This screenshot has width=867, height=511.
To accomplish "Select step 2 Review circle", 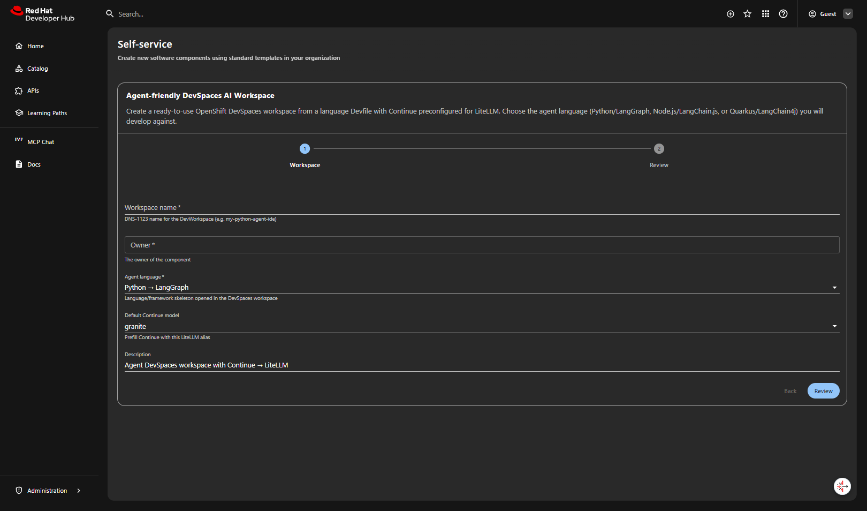I will click(659, 149).
